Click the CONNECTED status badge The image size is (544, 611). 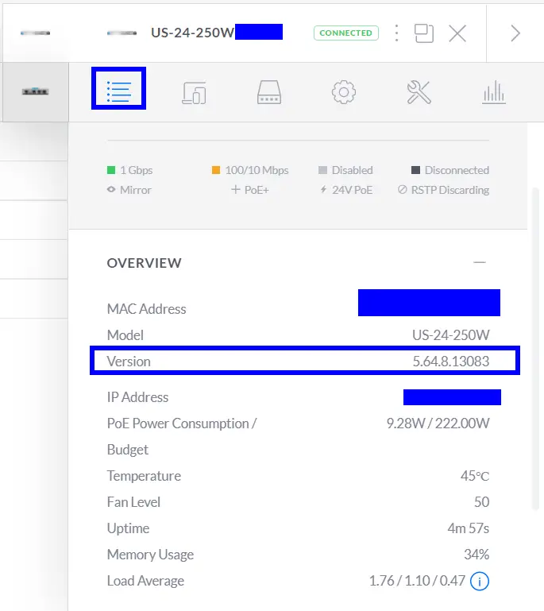[x=346, y=33]
